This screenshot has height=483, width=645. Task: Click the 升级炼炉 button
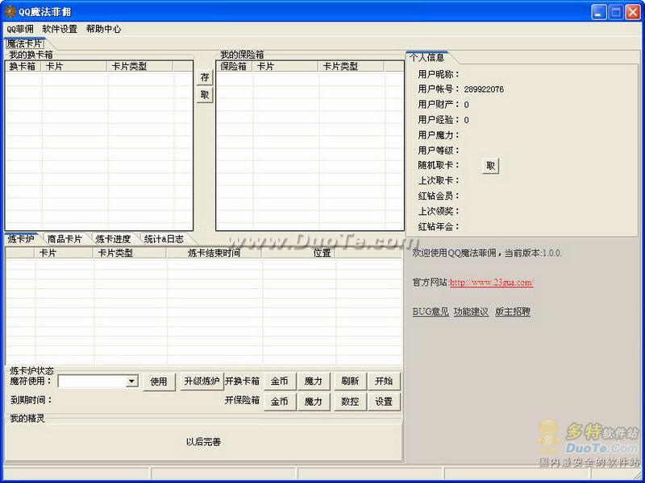pos(202,381)
